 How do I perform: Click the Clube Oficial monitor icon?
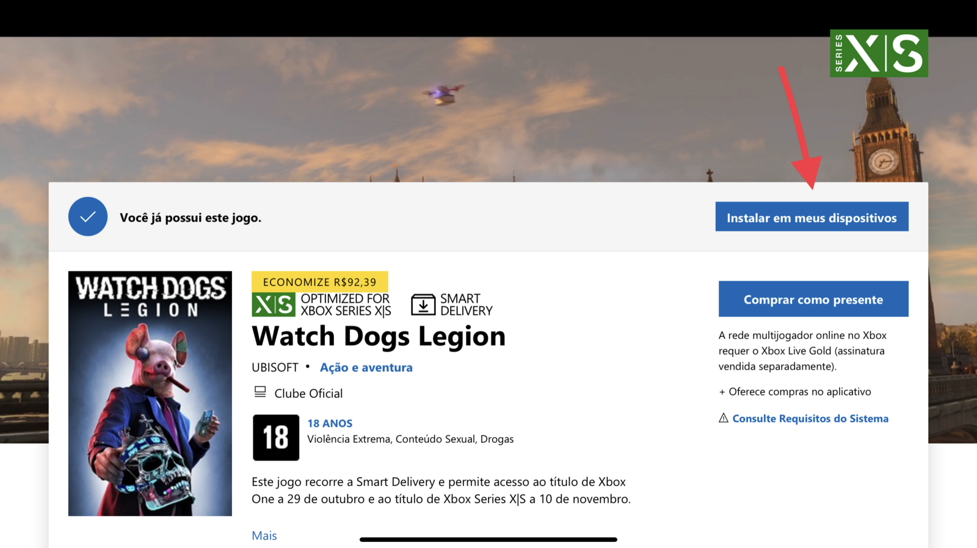[260, 392]
